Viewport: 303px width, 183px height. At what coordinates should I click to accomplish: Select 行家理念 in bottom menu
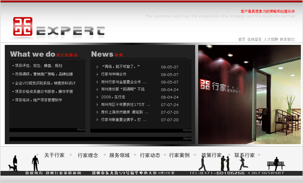pos(88,155)
